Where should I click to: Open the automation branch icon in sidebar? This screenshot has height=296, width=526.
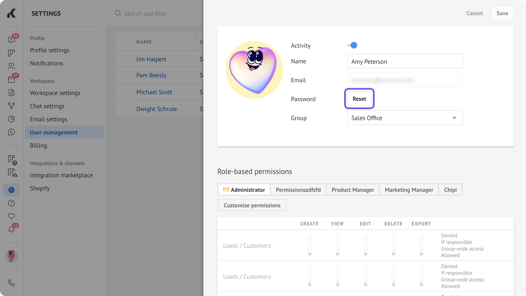[12, 106]
